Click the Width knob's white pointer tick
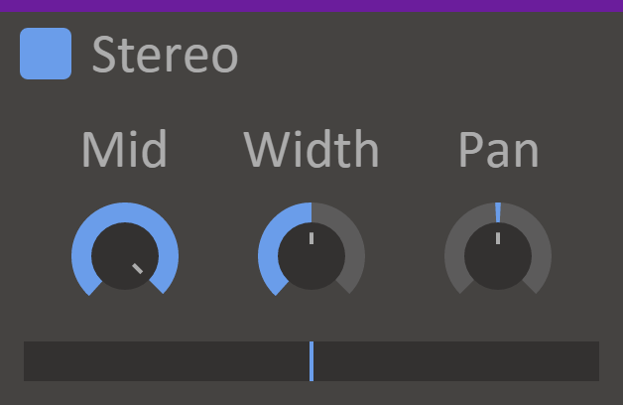The height and width of the screenshot is (405, 623). (311, 238)
